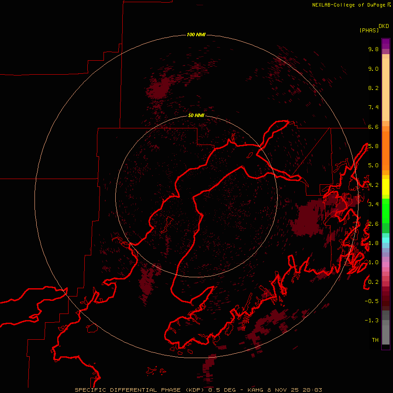Click the NEXLAB-College of DuPage credit text

[349, 5]
